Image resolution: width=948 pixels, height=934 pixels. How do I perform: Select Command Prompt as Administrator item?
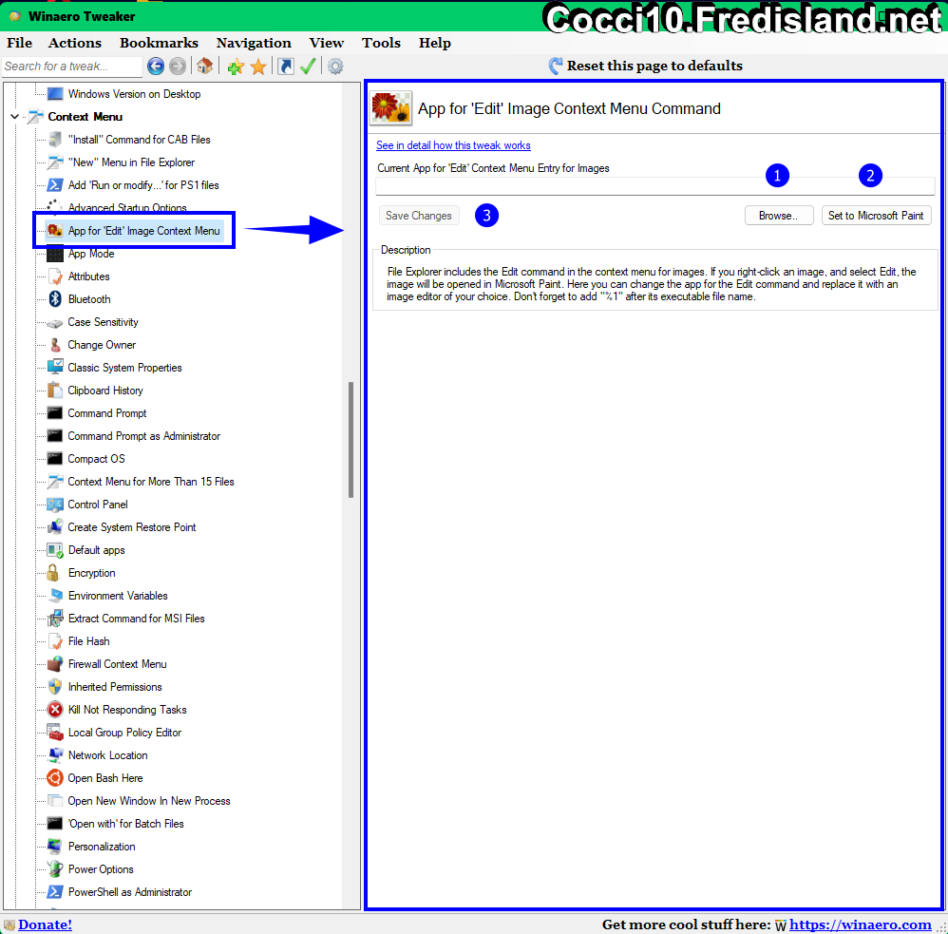[x=143, y=436]
